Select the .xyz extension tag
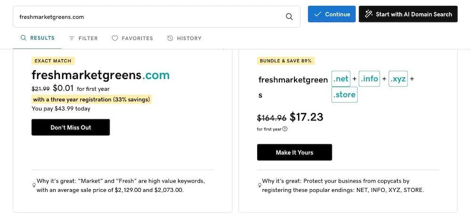Image resolution: width=471 pixels, height=217 pixels. [398, 79]
